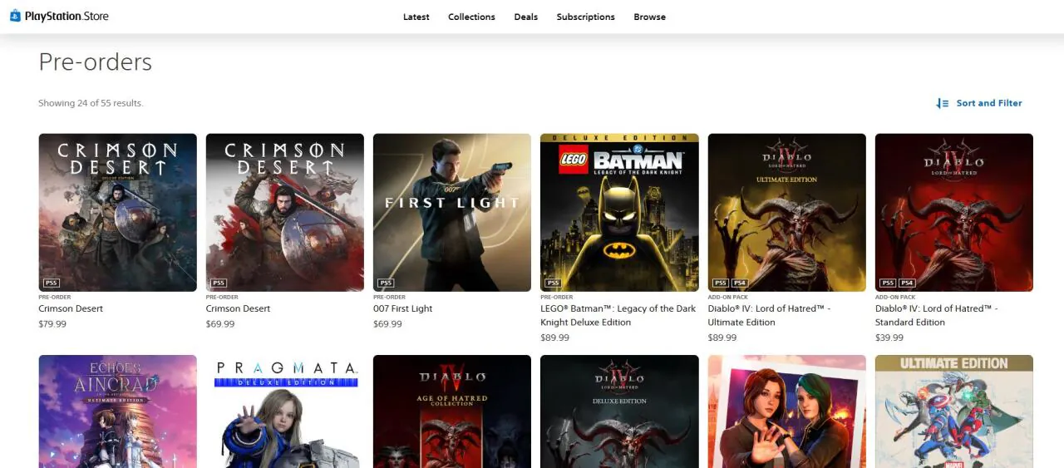The height and width of the screenshot is (468, 1064).
Task: Select Browse in the top navigation
Action: [x=649, y=17]
